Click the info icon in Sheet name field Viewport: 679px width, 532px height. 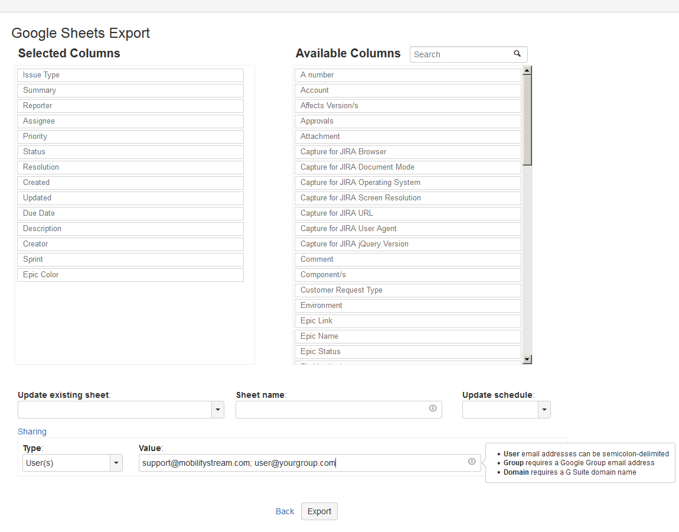(433, 408)
